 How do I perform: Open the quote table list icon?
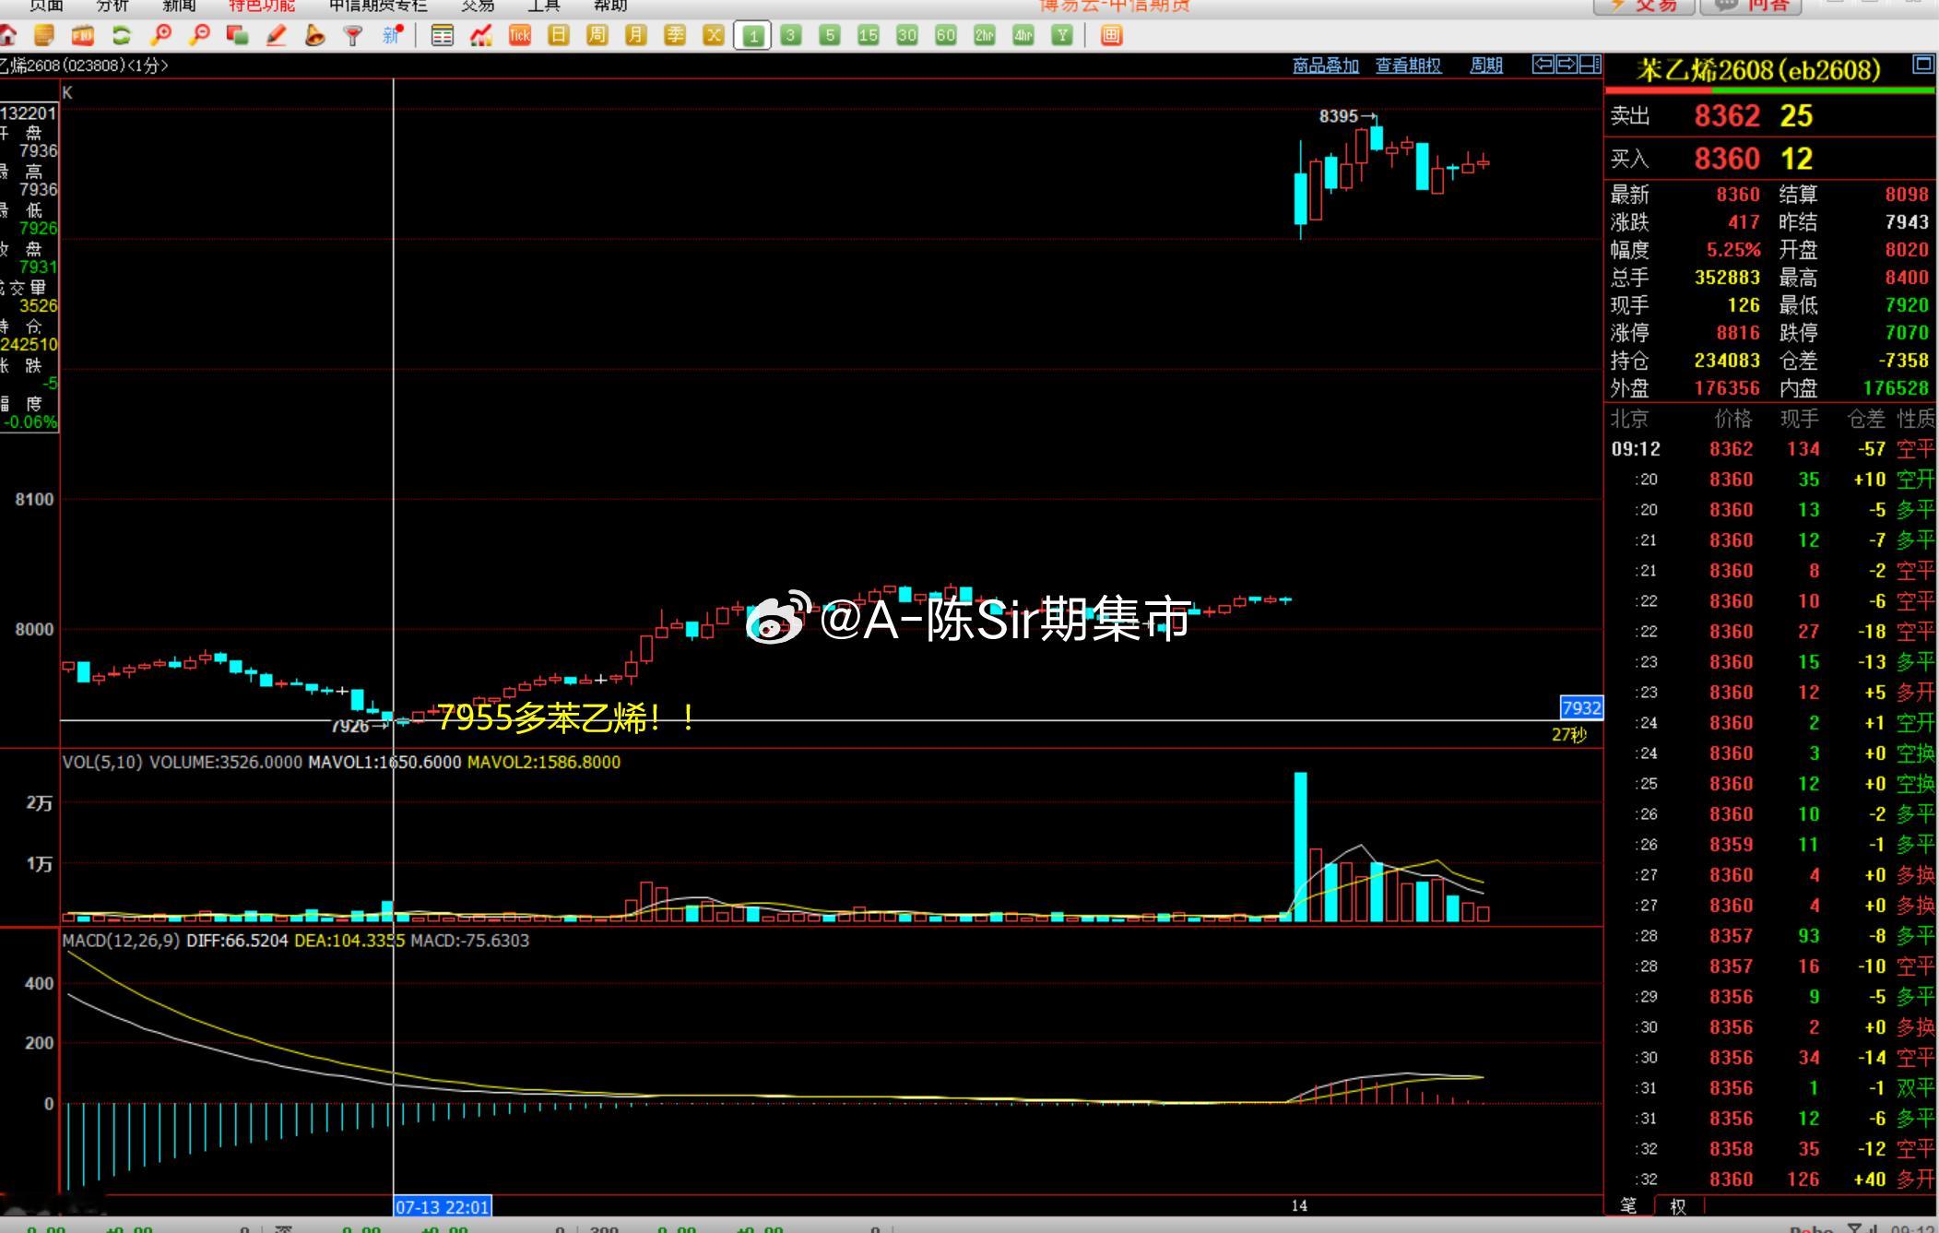(443, 36)
